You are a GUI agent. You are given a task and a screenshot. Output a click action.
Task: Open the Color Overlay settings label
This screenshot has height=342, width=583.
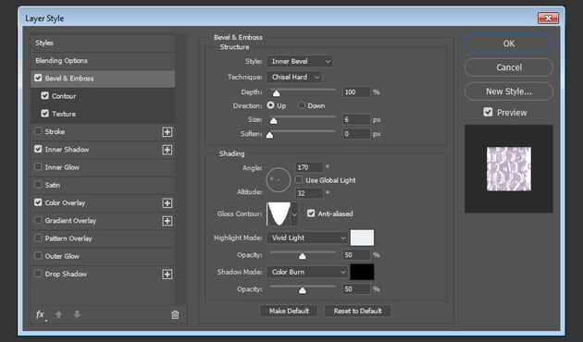pyautogui.click(x=65, y=203)
